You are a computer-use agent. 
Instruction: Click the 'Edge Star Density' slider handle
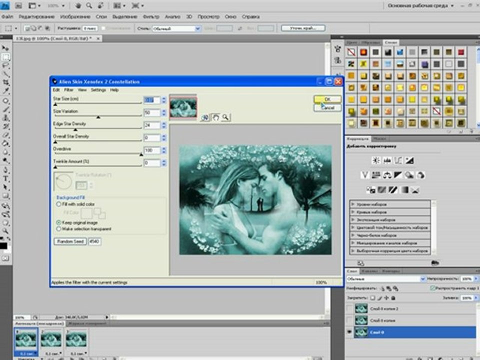pyautogui.click(x=75, y=129)
